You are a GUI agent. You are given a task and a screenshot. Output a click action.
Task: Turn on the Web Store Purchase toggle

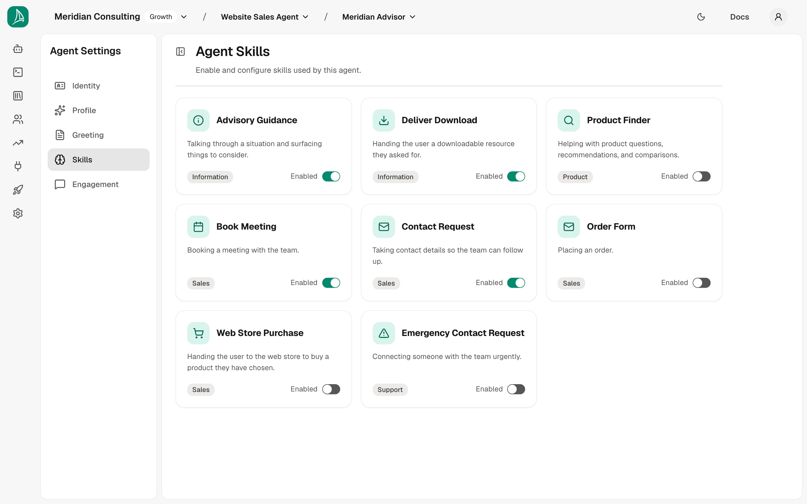pyautogui.click(x=331, y=389)
